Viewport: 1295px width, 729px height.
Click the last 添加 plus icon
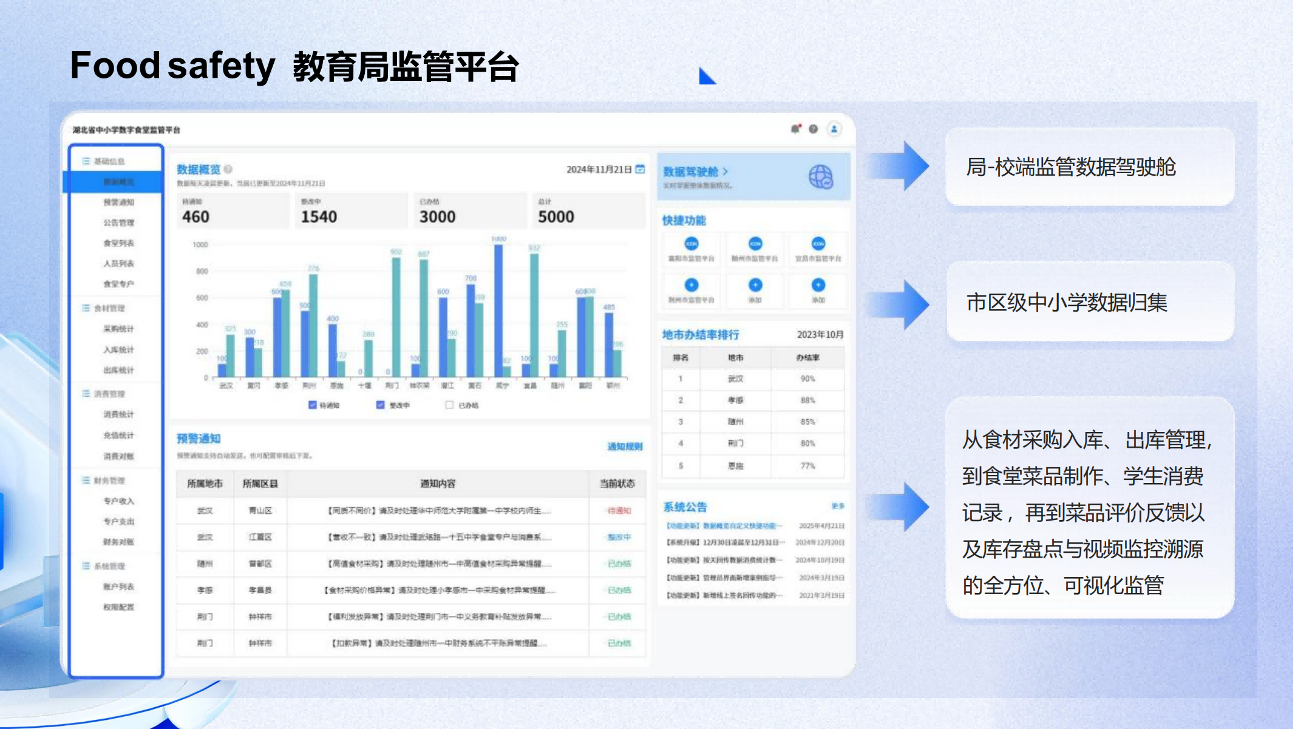pyautogui.click(x=818, y=285)
